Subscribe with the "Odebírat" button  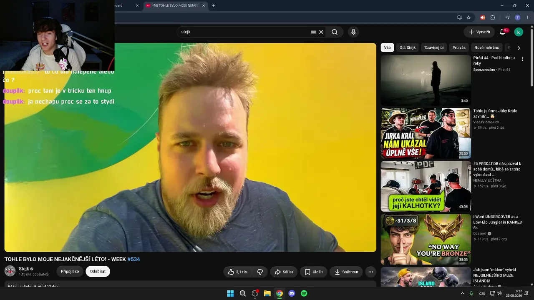coord(98,271)
